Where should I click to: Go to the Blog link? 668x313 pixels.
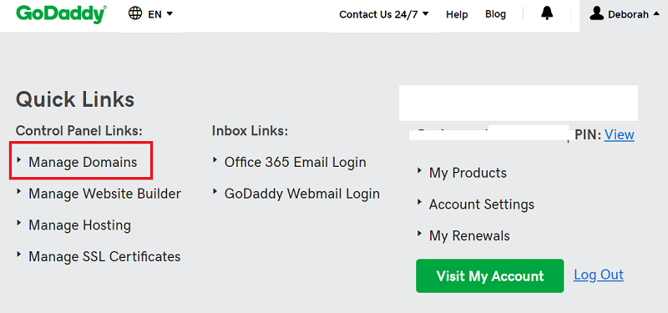coord(495,14)
